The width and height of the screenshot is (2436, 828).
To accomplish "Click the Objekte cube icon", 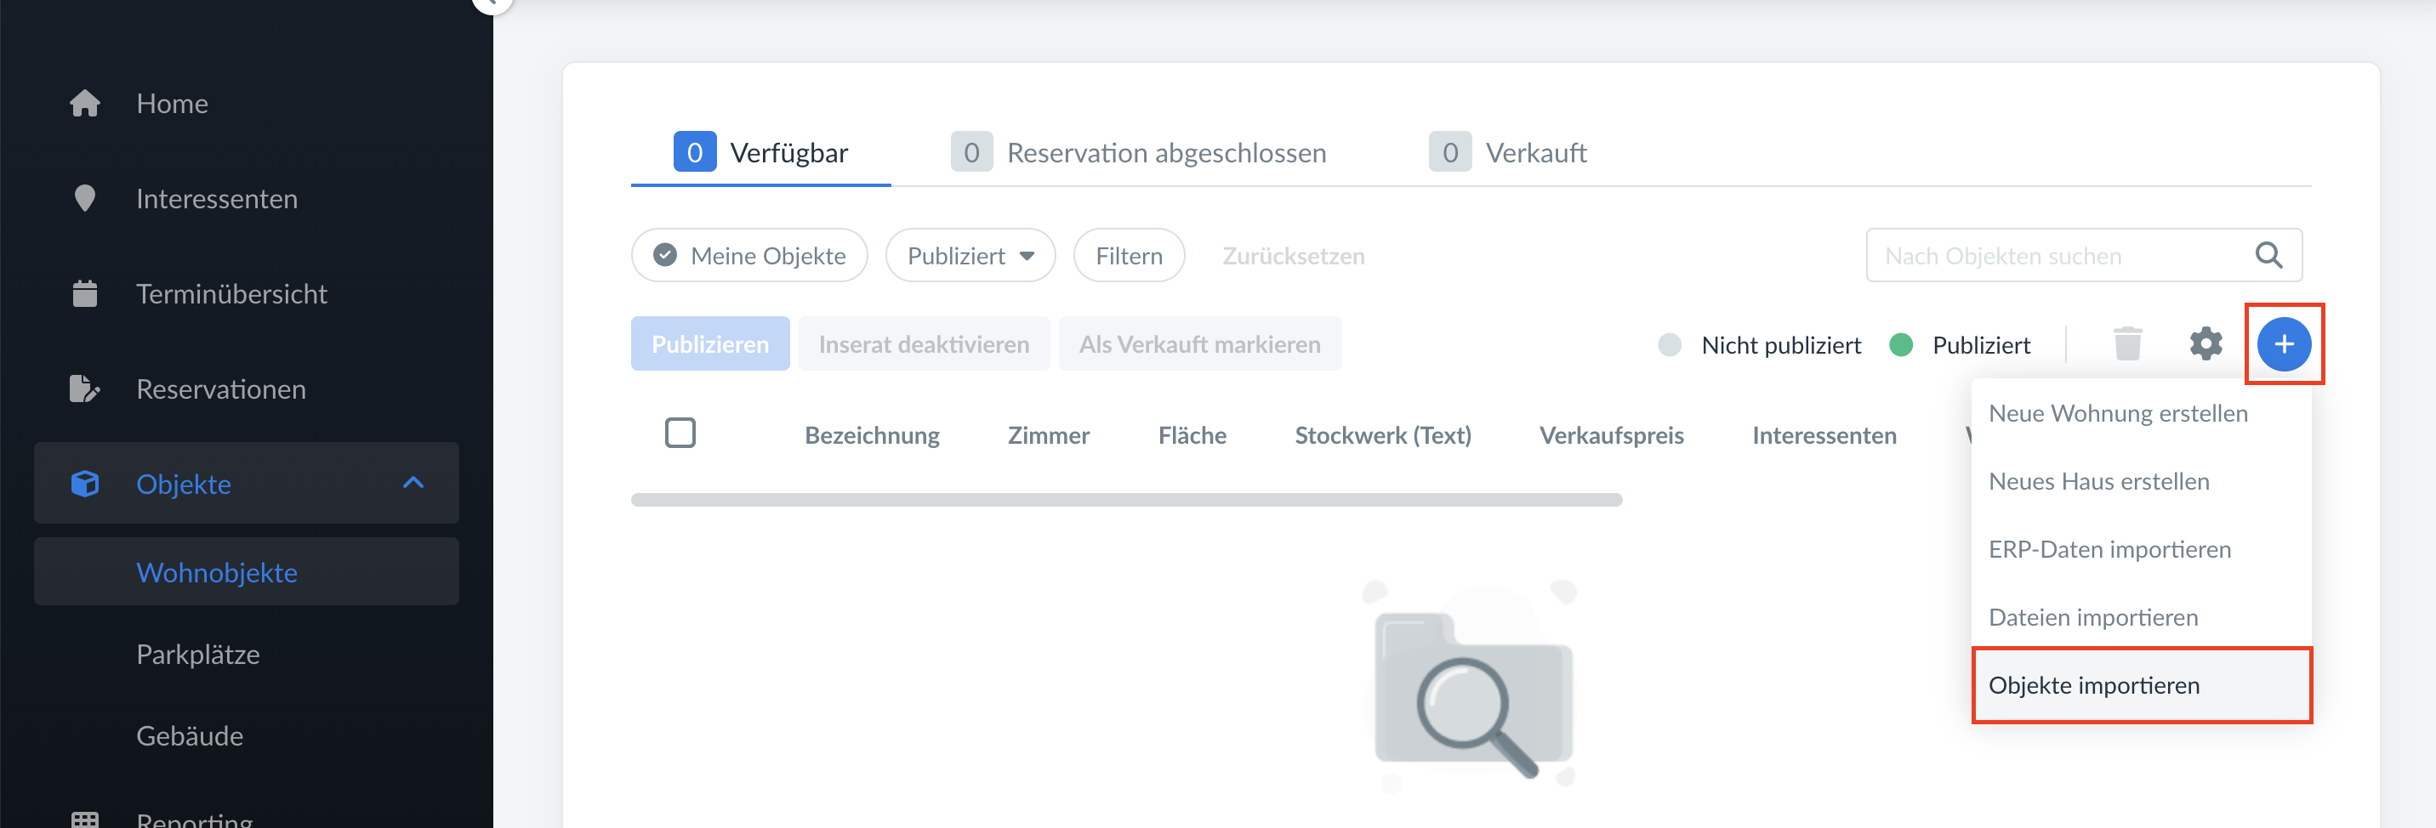I will [85, 484].
